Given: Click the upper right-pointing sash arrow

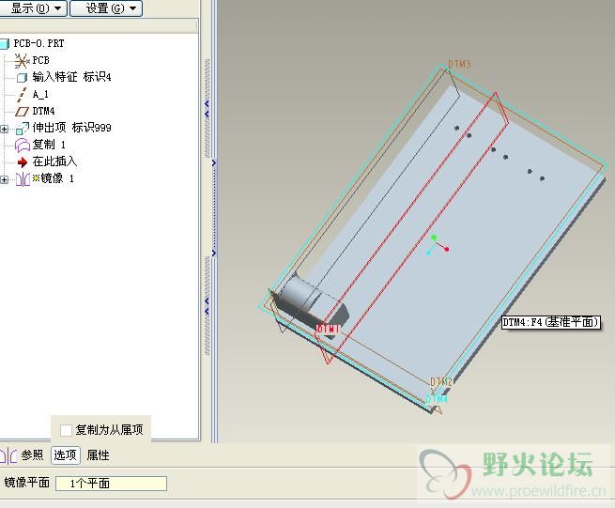Looking at the screenshot, I should pos(214,162).
